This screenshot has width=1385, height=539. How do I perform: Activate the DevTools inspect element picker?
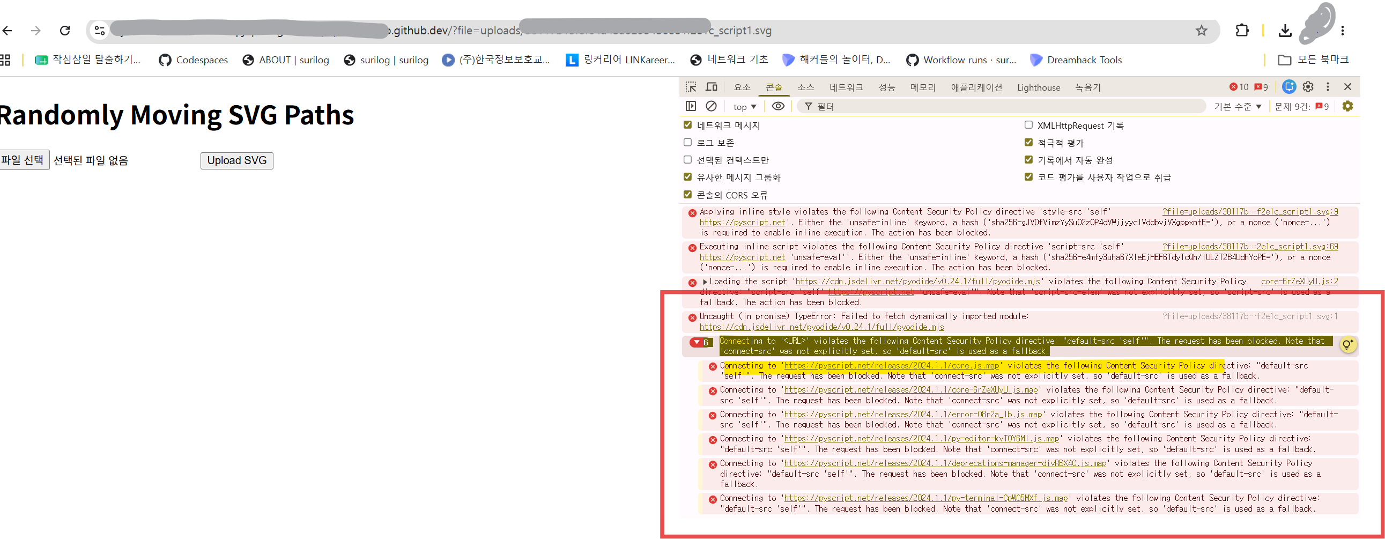pos(691,86)
